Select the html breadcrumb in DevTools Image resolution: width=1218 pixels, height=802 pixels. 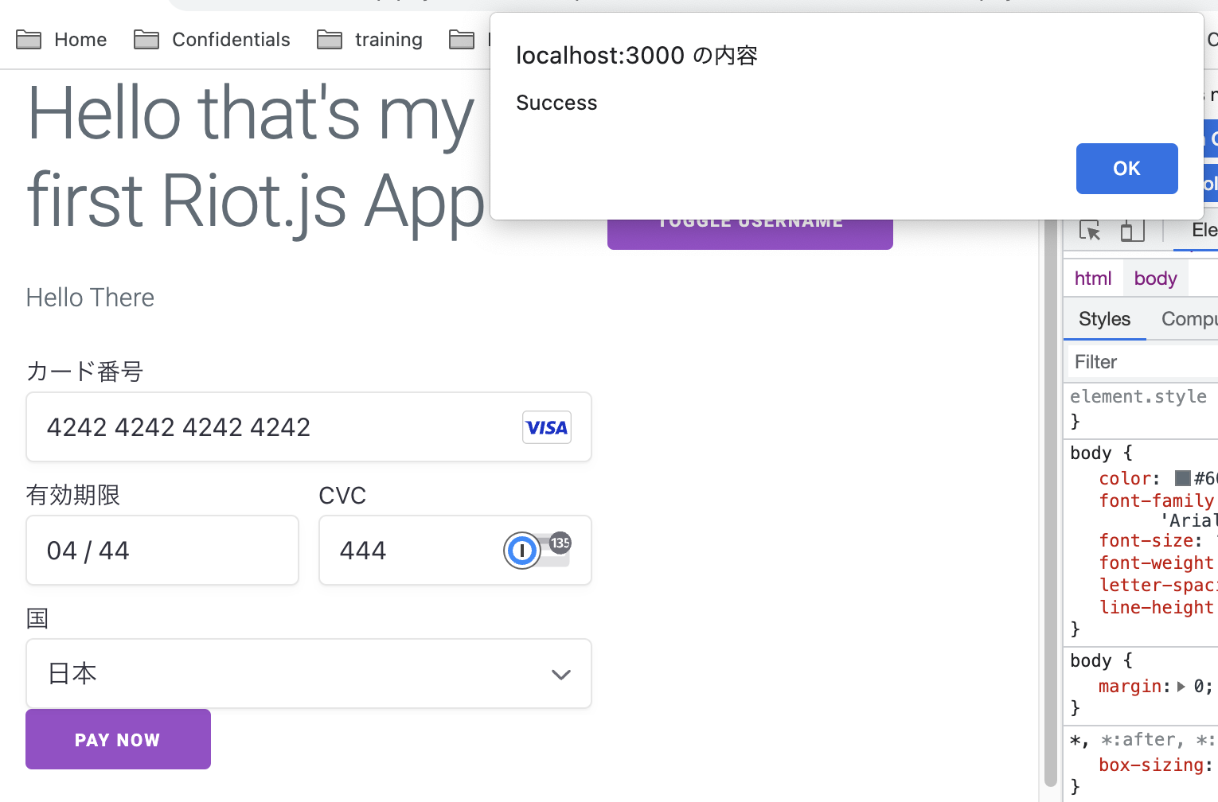pos(1093,278)
